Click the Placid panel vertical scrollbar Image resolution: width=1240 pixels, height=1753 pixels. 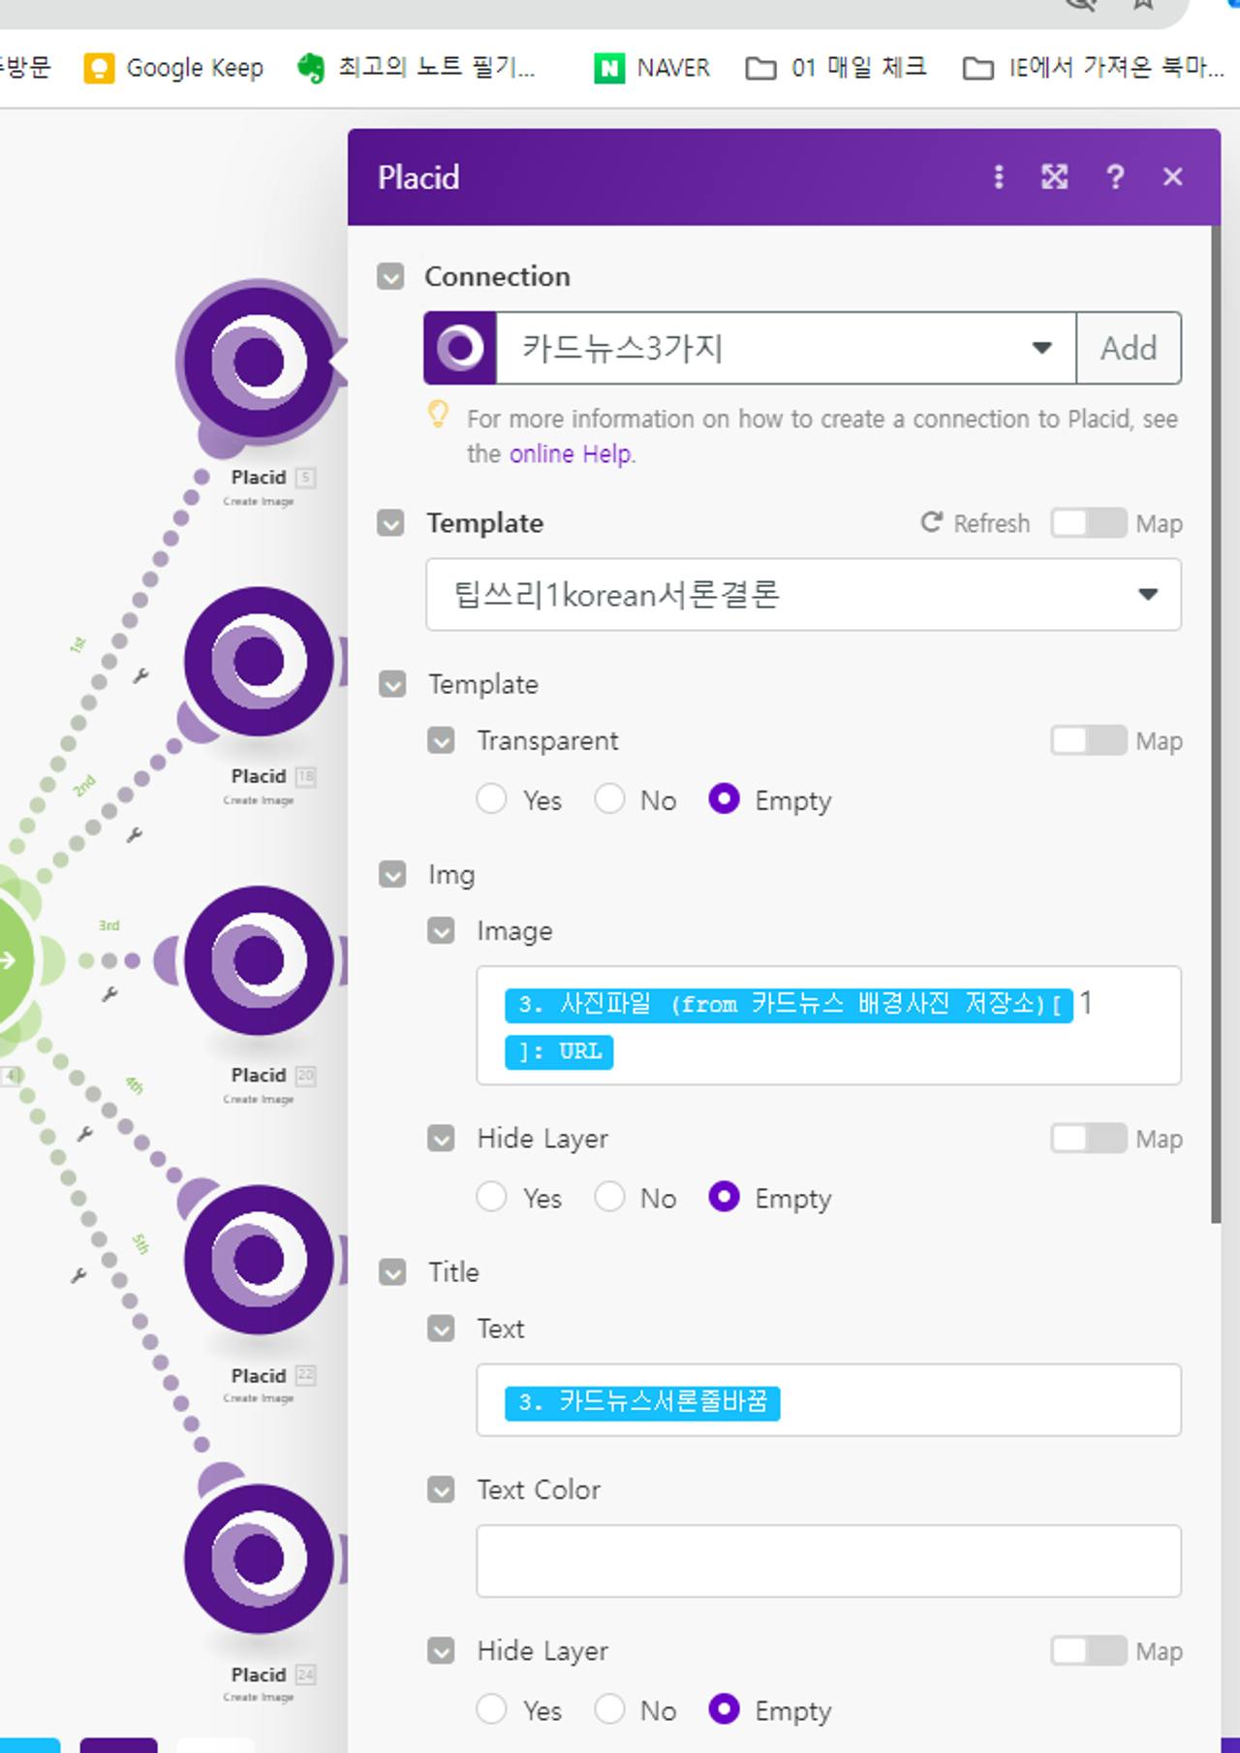coord(1216,725)
